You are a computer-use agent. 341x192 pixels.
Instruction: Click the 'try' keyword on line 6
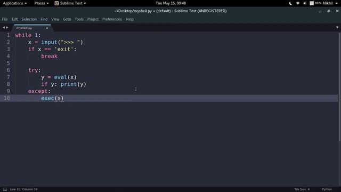click(x=33, y=70)
